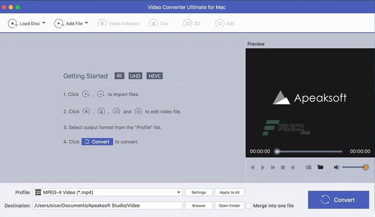Click the Load Disc toolbar icon
This screenshot has width=375, height=217.
coord(13,23)
